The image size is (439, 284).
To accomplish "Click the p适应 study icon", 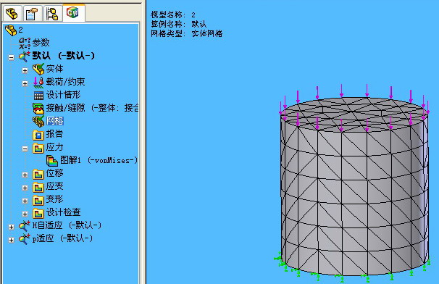I will click(25, 239).
